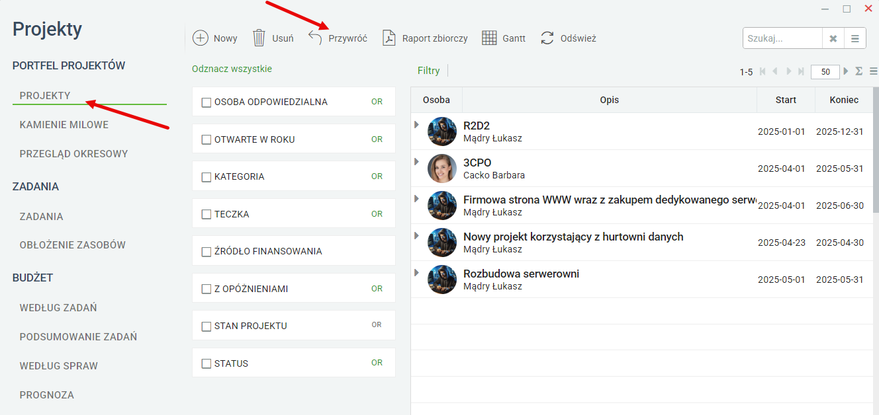Viewport: 879px width, 415px height.
Task: Expand the Rozbudowa serwerowni project row
Action: tap(417, 272)
